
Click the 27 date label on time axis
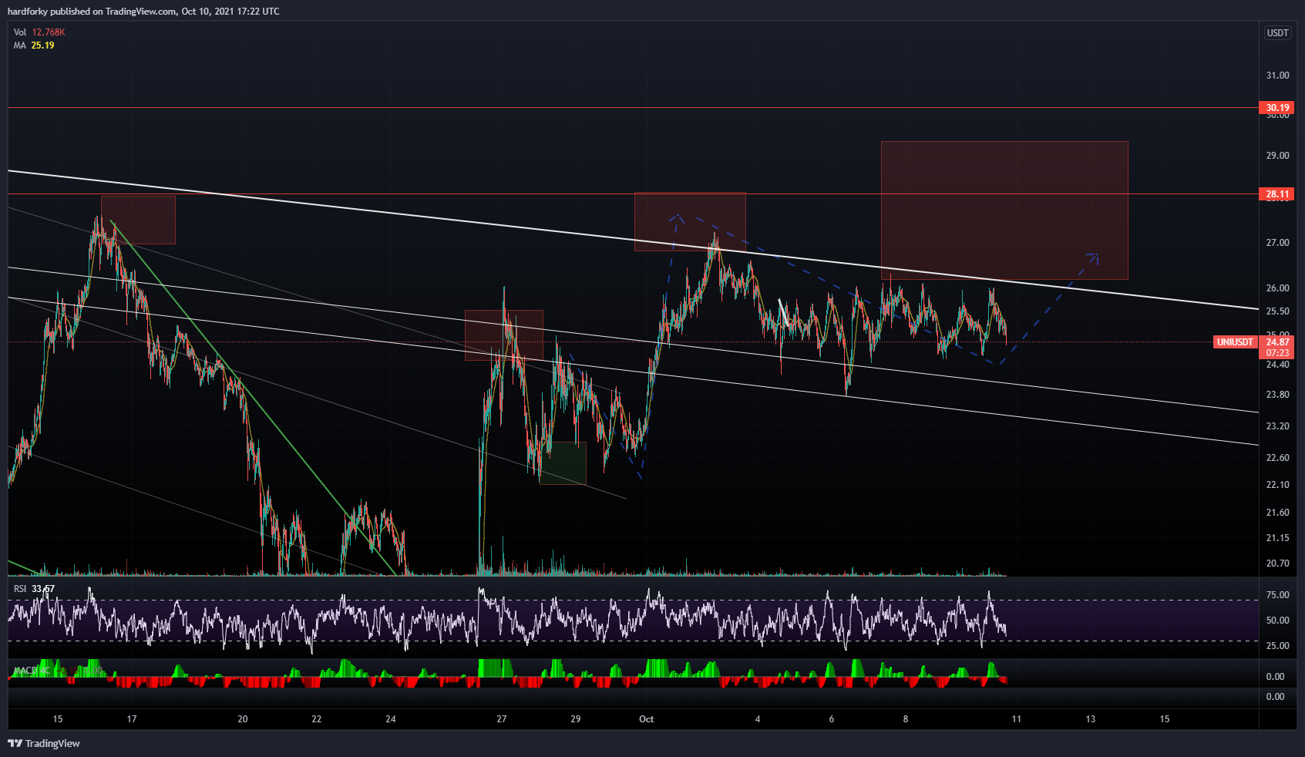[502, 719]
